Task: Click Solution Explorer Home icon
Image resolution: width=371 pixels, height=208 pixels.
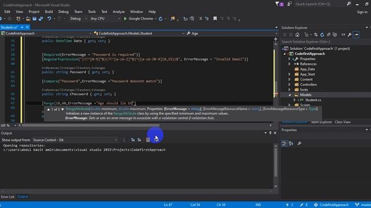Action: [297, 35]
